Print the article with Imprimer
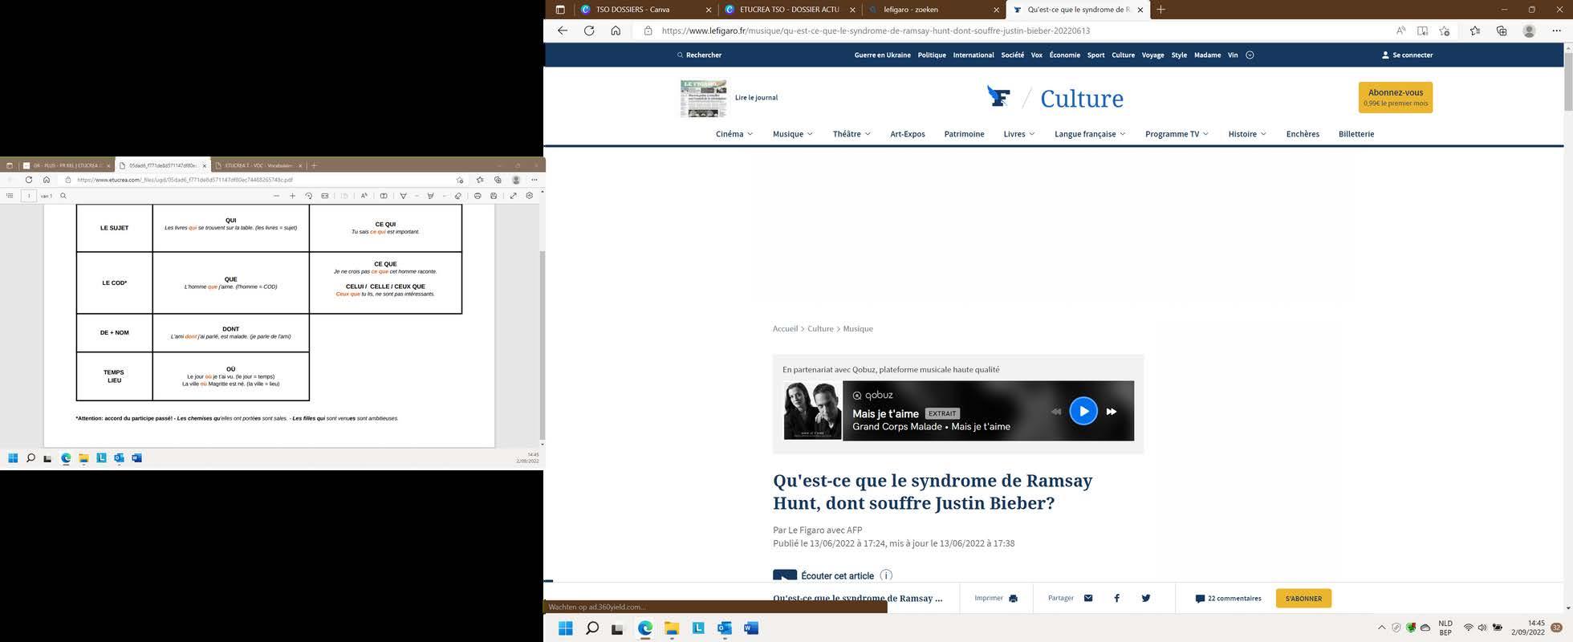The image size is (1573, 642). coord(996,598)
